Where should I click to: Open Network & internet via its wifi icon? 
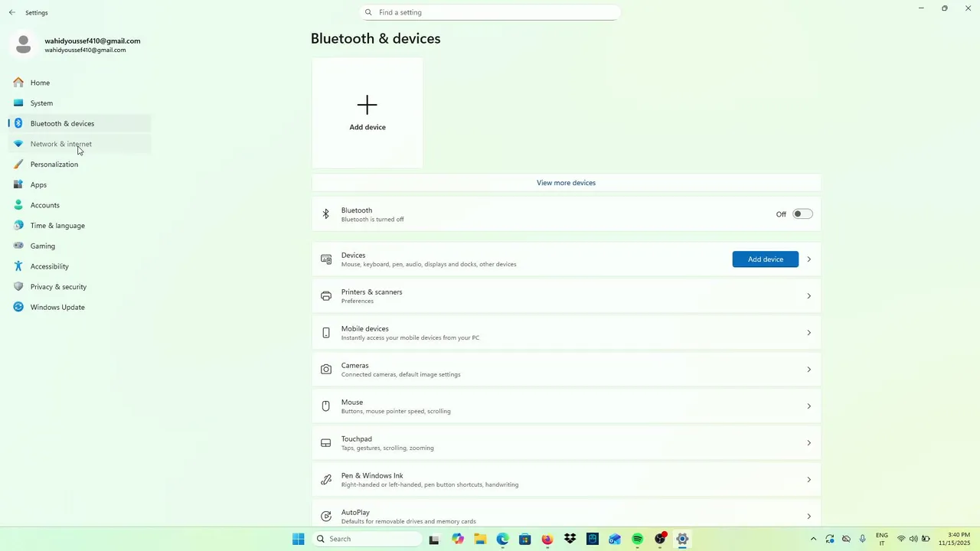pos(18,144)
